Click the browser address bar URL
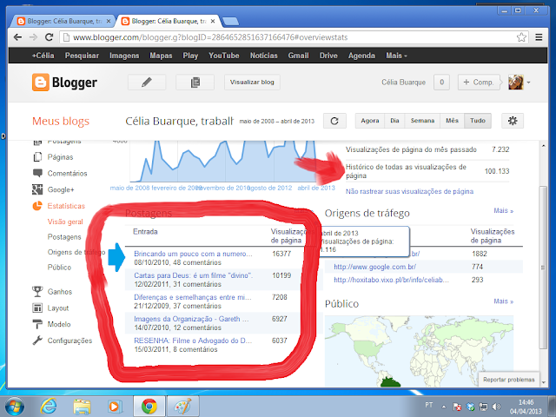Screen dimensions: 556x417 (210, 37)
